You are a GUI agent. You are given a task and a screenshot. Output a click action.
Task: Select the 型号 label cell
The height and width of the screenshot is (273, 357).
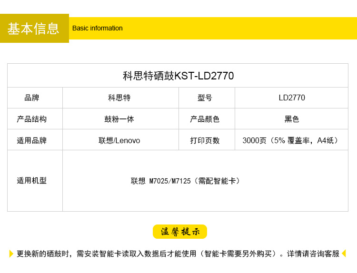(x=205, y=98)
